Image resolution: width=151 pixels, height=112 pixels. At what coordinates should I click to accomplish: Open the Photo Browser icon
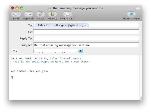click(x=131, y=14)
